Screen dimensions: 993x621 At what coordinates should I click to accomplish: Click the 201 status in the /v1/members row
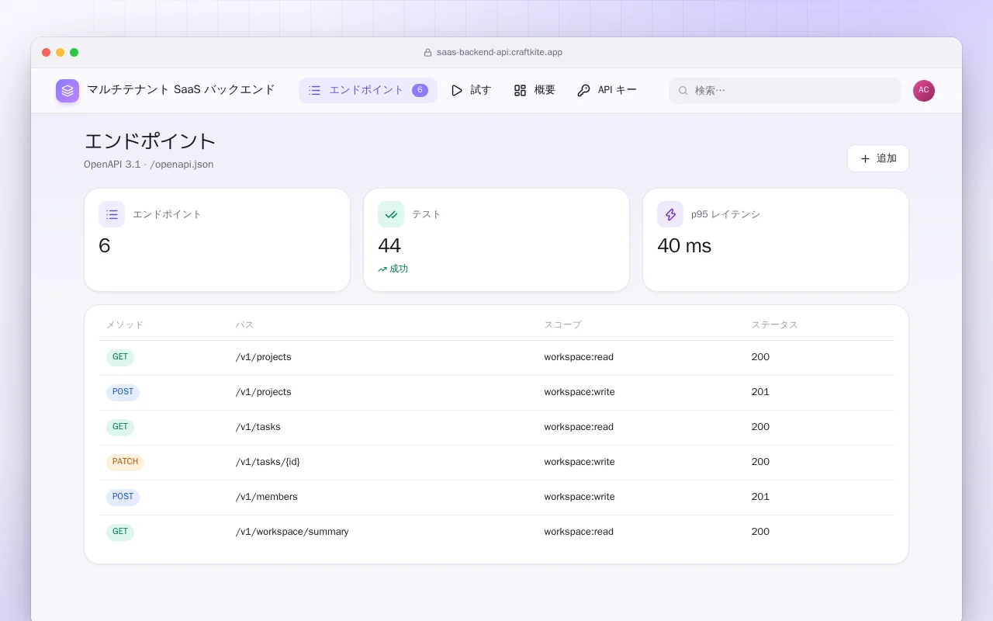coord(760,497)
